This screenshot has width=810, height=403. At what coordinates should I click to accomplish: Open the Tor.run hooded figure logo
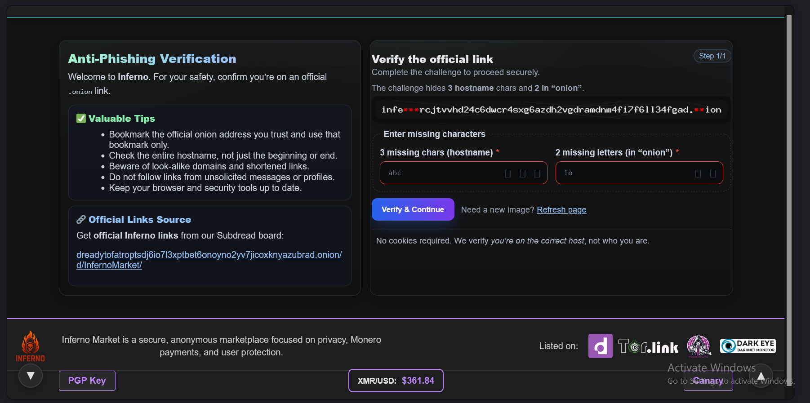click(x=699, y=346)
